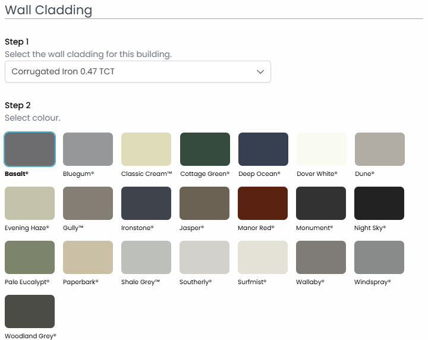428x340 pixels.
Task: Pick the Classic Cream colour swatch
Action: pyautogui.click(x=146, y=149)
